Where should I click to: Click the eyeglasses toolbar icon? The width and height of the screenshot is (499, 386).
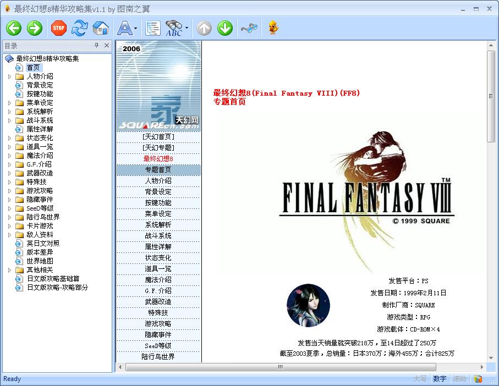[x=249, y=28]
